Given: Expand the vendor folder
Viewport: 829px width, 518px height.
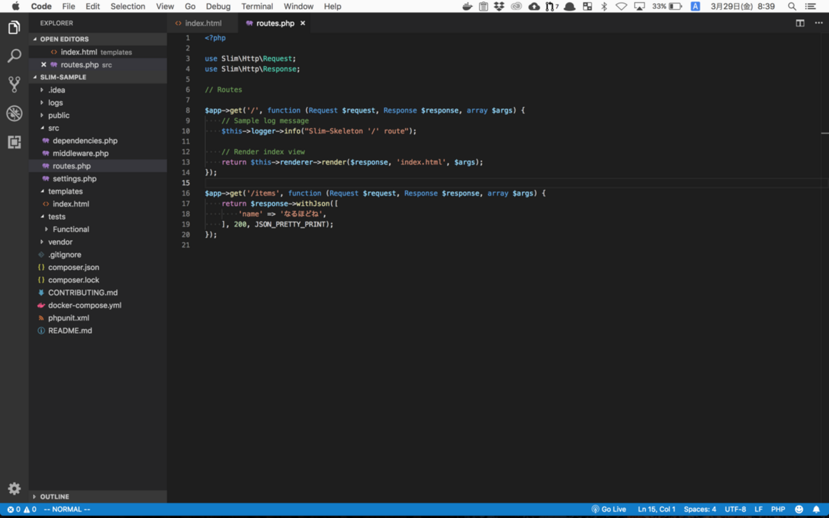Looking at the screenshot, I should tap(60, 242).
